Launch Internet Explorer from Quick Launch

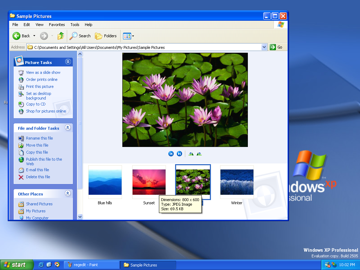point(41,265)
